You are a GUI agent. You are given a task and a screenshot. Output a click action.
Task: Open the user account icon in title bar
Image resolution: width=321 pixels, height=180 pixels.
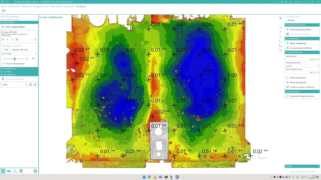point(291,2)
